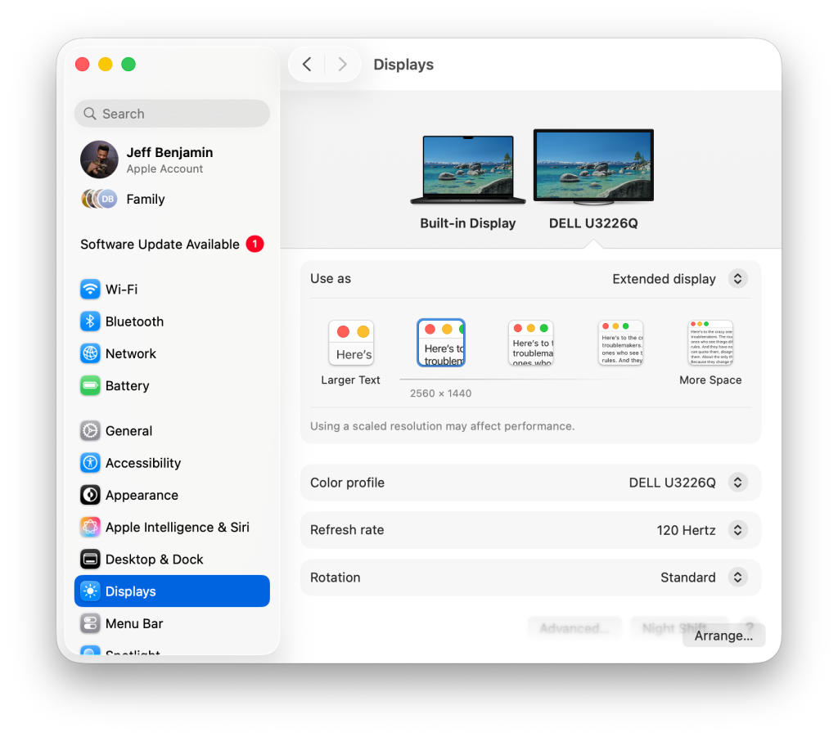Click the search magnifying glass icon
The image size is (838, 737).
coord(90,114)
